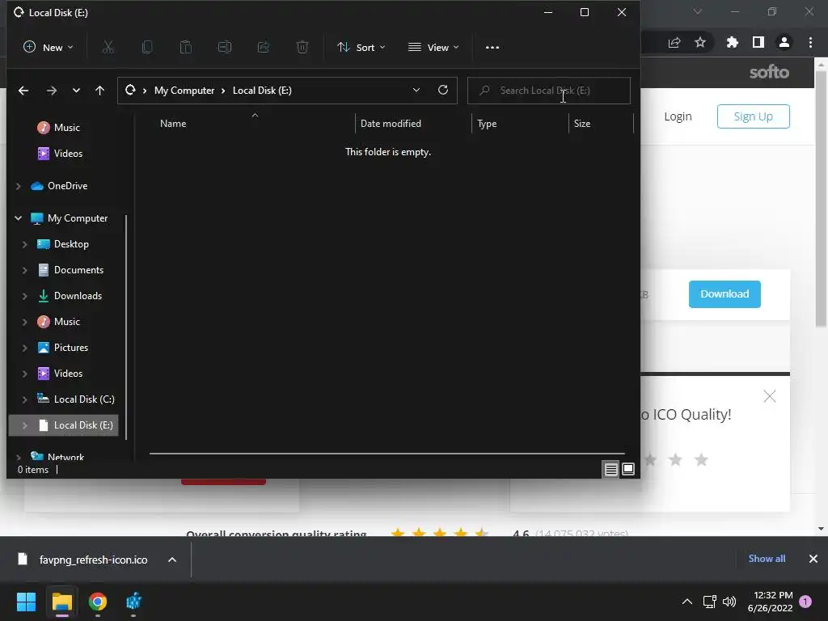Viewport: 828px width, 621px height.
Task: Click the Share icon in Explorer toolbar
Action: (264, 47)
